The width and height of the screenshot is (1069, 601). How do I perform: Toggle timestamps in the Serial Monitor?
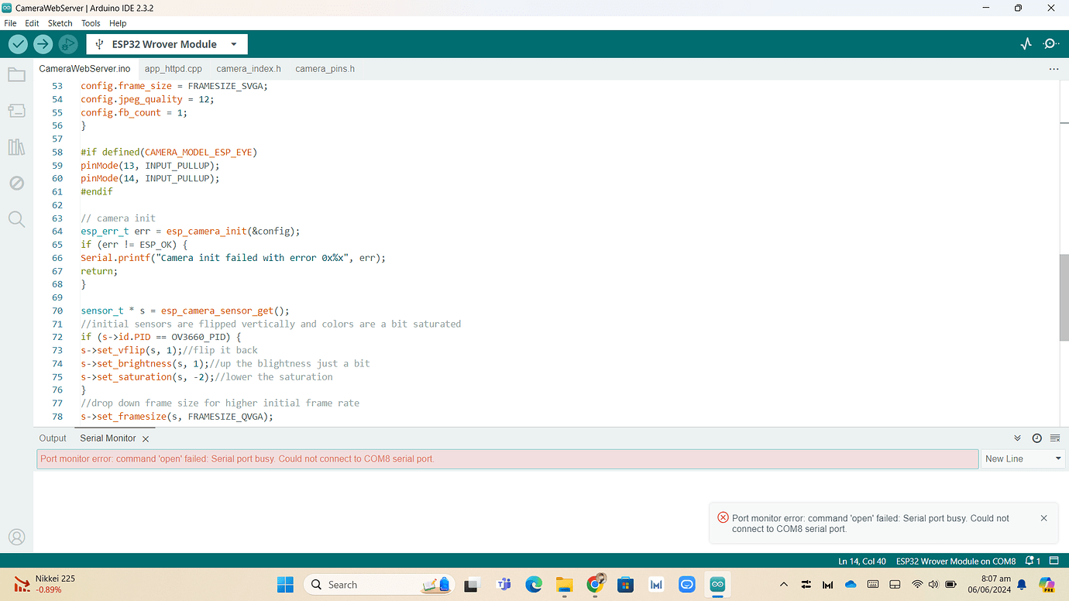[1036, 438]
